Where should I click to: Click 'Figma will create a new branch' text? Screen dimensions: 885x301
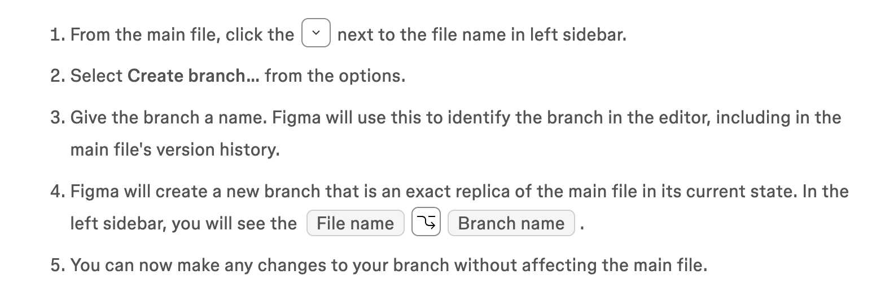tap(195, 191)
